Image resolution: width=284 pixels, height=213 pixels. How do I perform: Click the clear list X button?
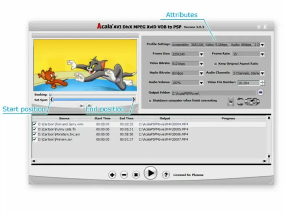(136, 175)
